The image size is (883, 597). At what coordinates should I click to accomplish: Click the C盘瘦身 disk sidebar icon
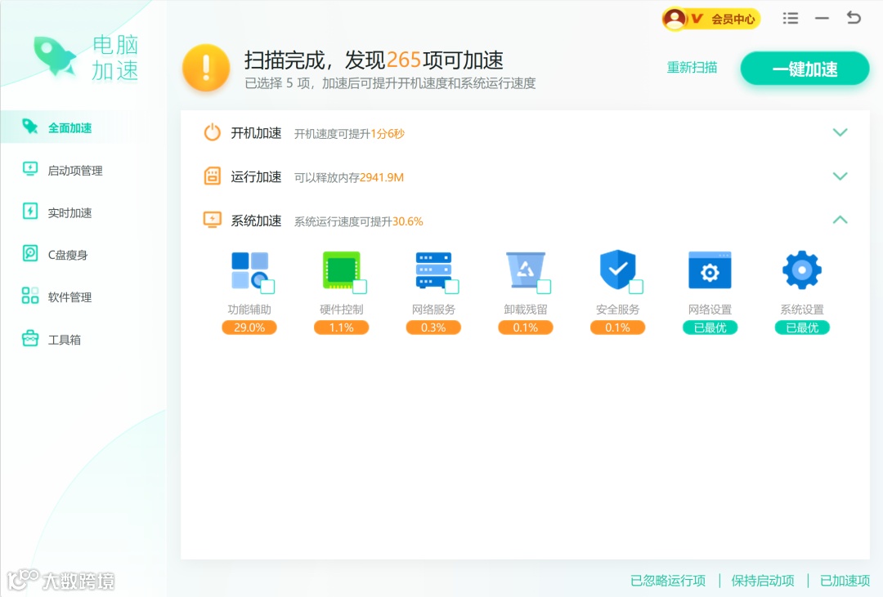pyautogui.click(x=30, y=253)
